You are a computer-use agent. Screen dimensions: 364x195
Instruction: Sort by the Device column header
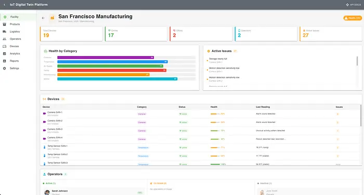click(46, 107)
